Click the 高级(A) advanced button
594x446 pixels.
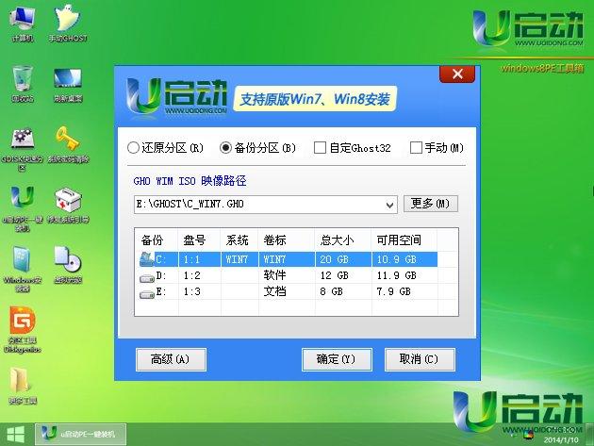(x=171, y=359)
